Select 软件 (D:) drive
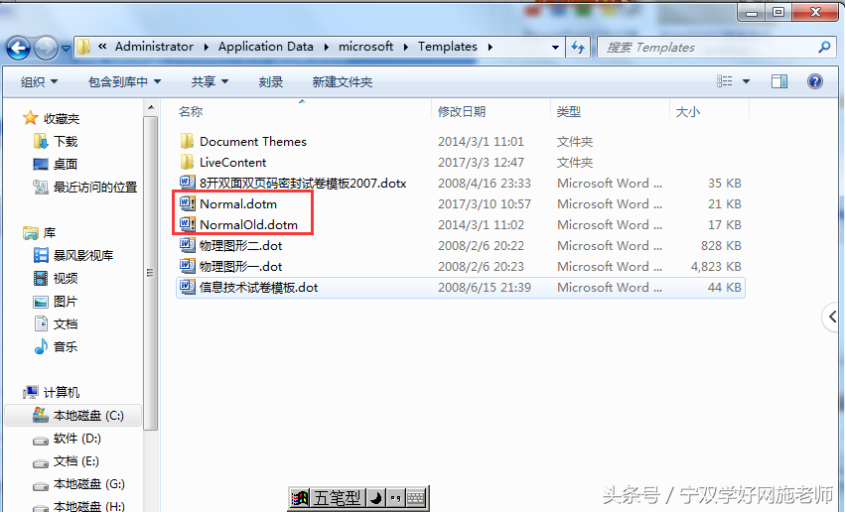This screenshot has height=512, width=845. [77, 439]
